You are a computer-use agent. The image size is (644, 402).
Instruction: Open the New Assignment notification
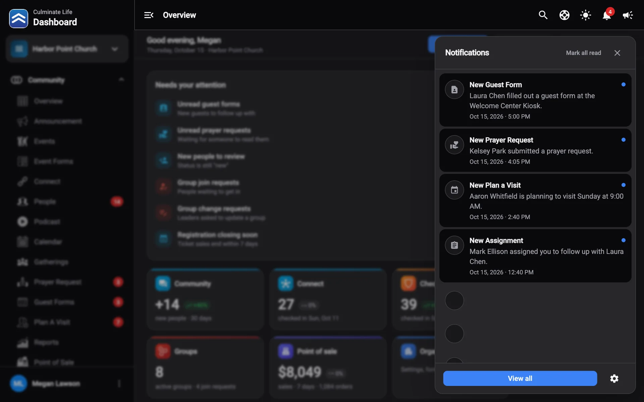[x=535, y=256]
